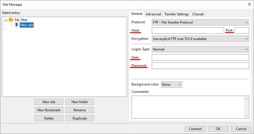This screenshot has width=254, height=134.
Task: Open the Charset tab
Action: click(198, 14)
